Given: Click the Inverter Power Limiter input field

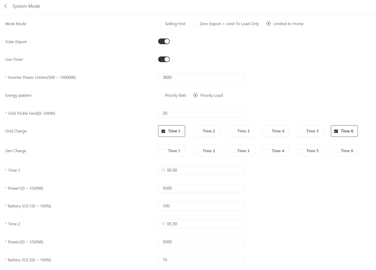Looking at the screenshot, I should point(201,78).
